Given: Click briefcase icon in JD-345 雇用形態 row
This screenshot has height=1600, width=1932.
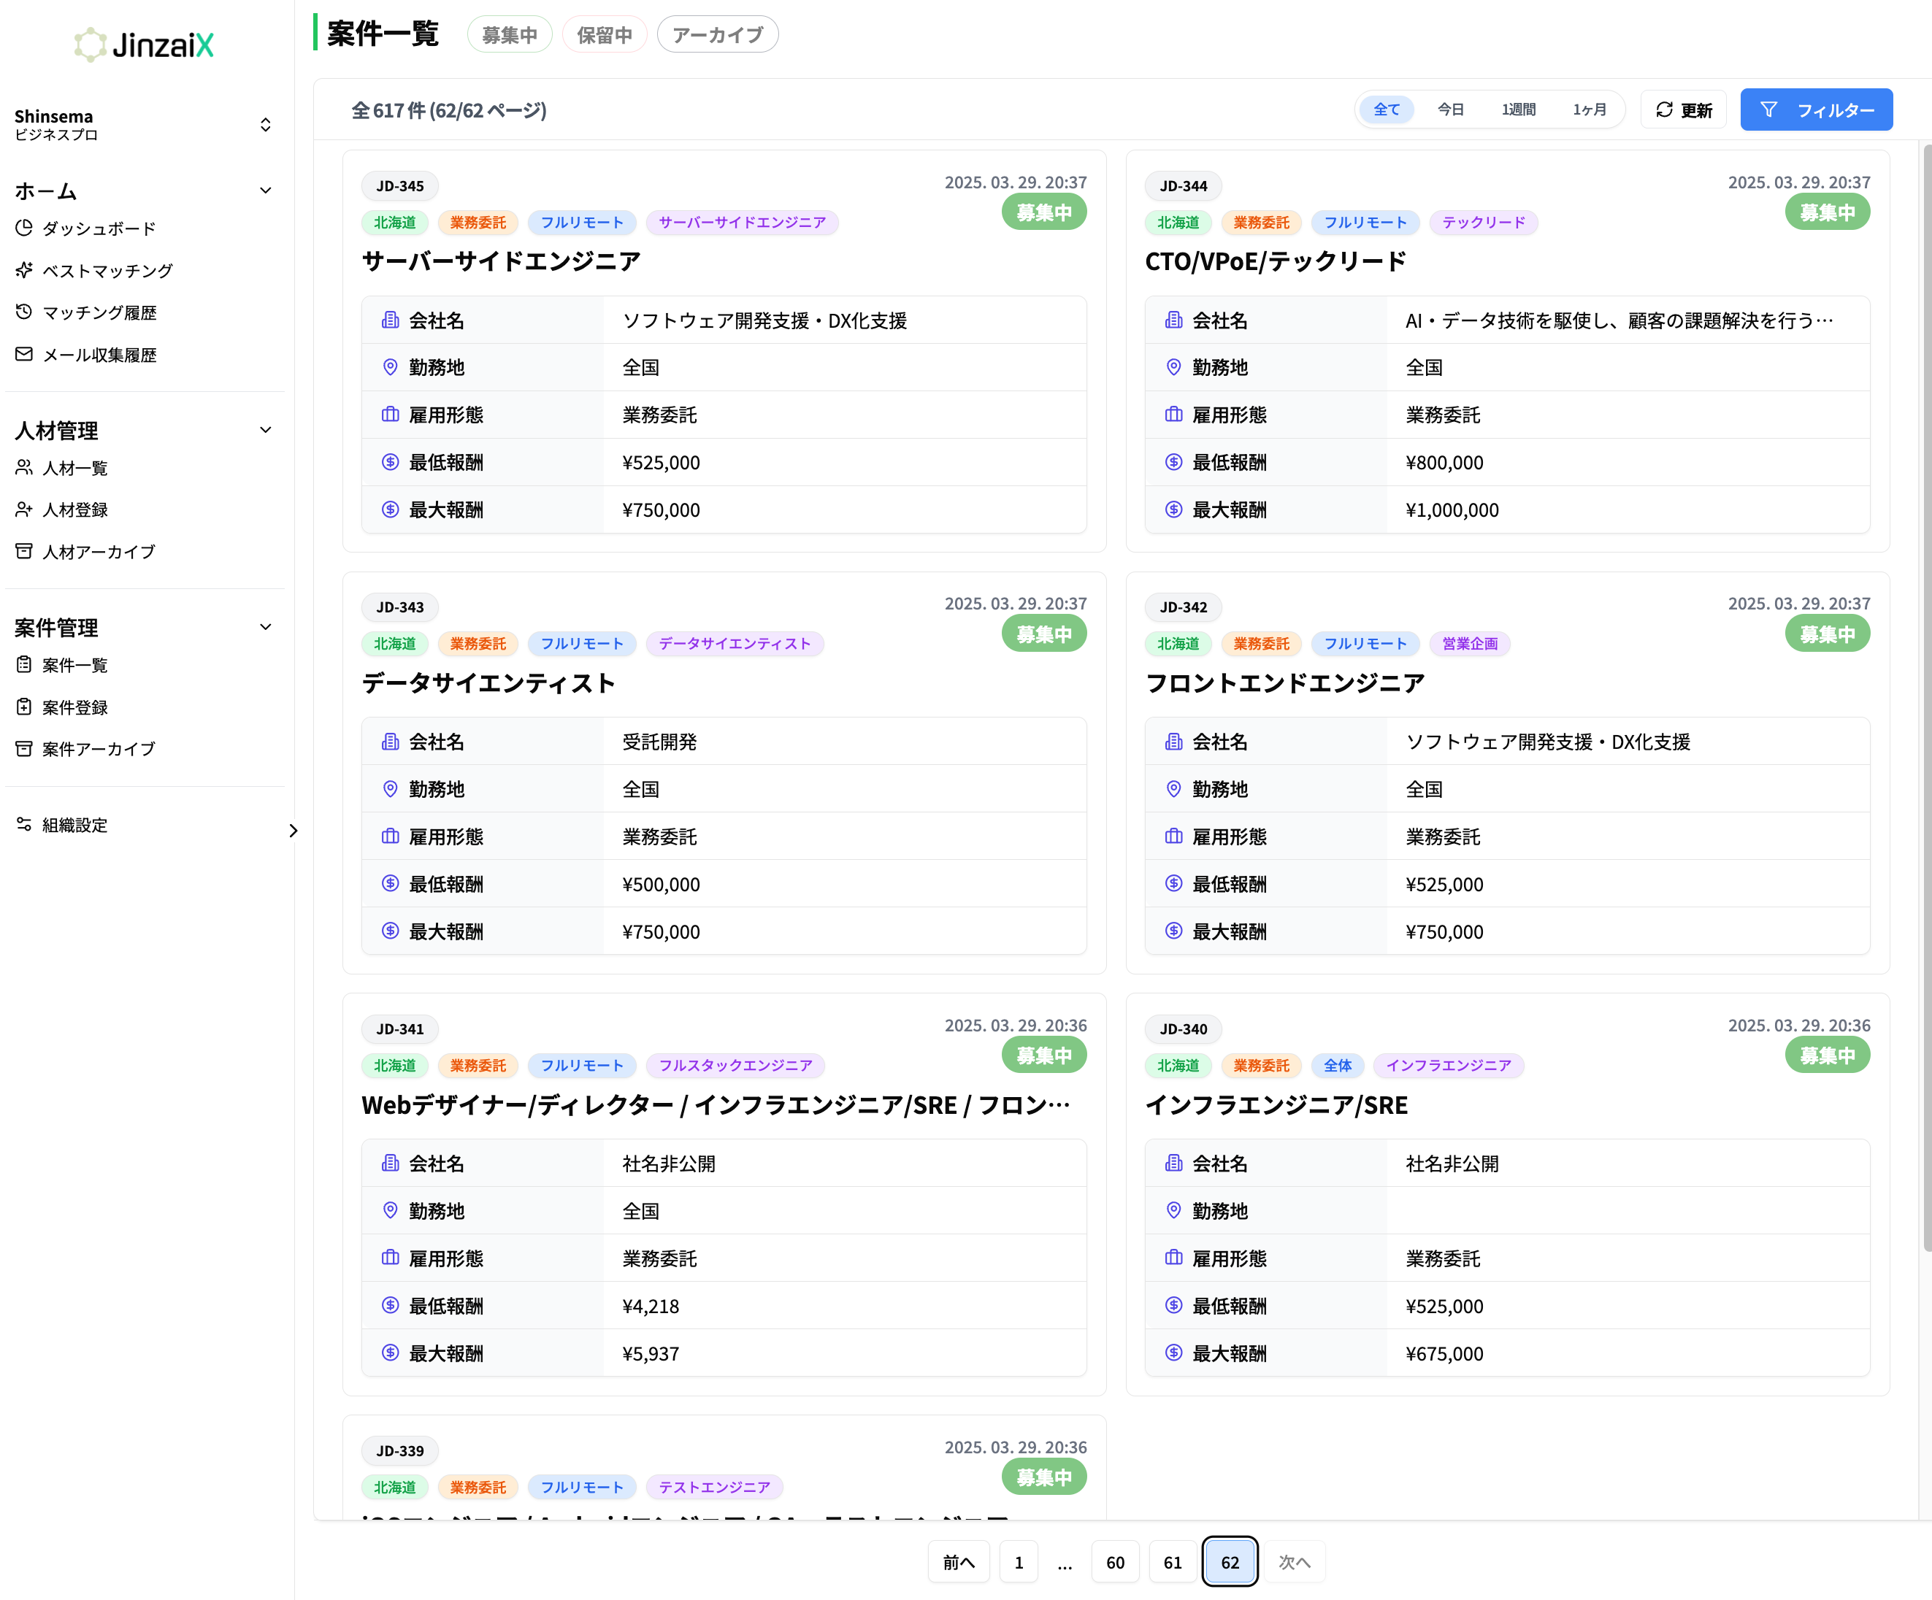Looking at the screenshot, I should point(390,415).
